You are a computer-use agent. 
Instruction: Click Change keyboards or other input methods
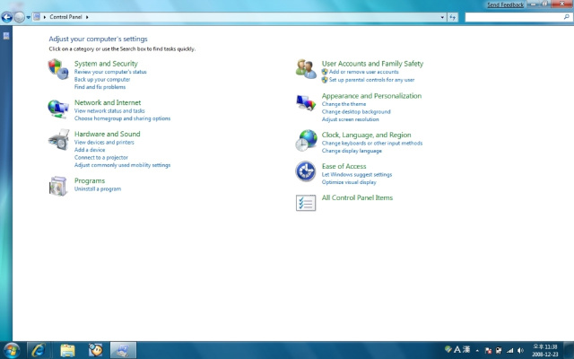(372, 144)
